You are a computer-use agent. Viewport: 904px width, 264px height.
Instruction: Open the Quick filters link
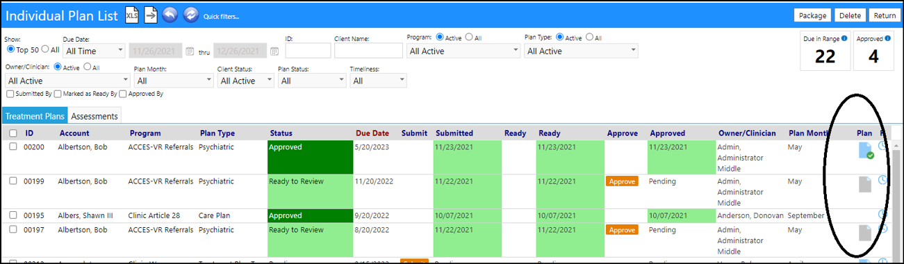(x=221, y=17)
